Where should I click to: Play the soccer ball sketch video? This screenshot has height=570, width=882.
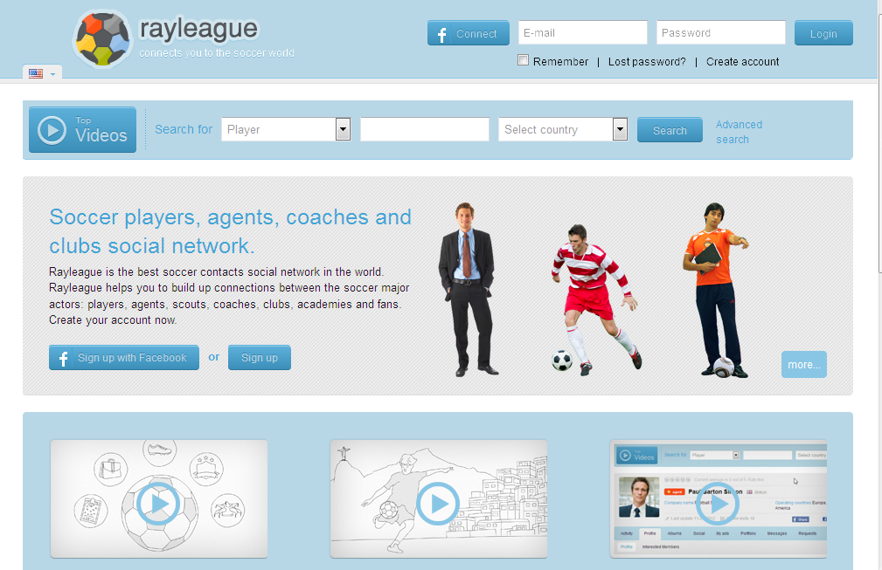[158, 503]
